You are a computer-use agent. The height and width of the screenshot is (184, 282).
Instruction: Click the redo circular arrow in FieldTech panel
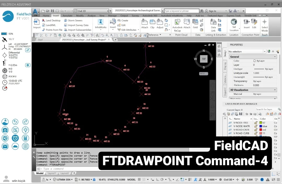[x=25, y=122]
